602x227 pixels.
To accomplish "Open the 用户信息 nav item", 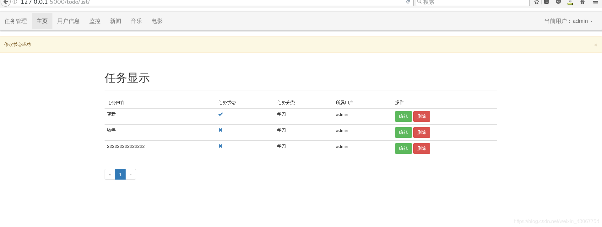I will point(68,21).
